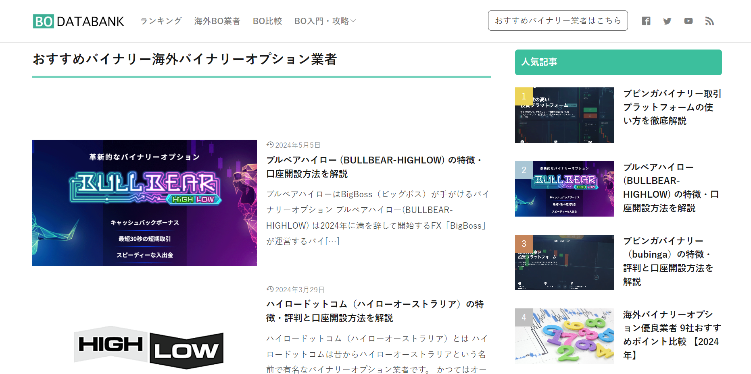Open the ランキング menu item

coord(161,21)
